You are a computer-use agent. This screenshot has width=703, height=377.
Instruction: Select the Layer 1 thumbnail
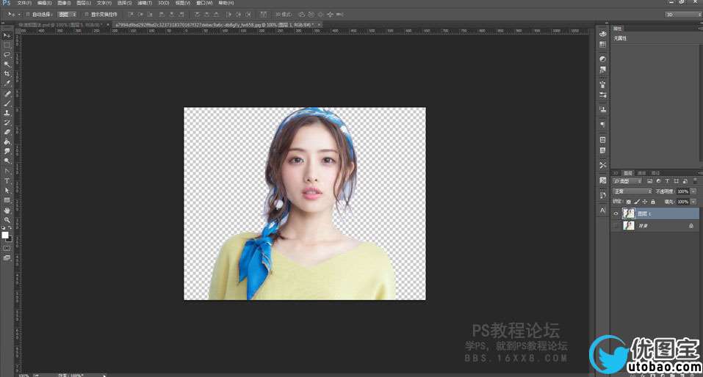[629, 213]
